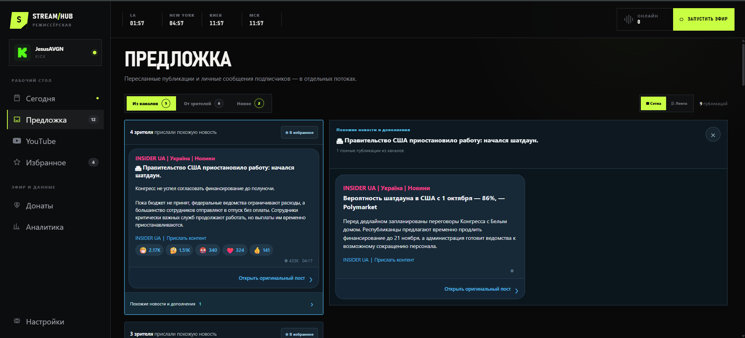Select the JesusAVGN channel selector
This screenshot has width=745, height=338.
click(x=56, y=52)
